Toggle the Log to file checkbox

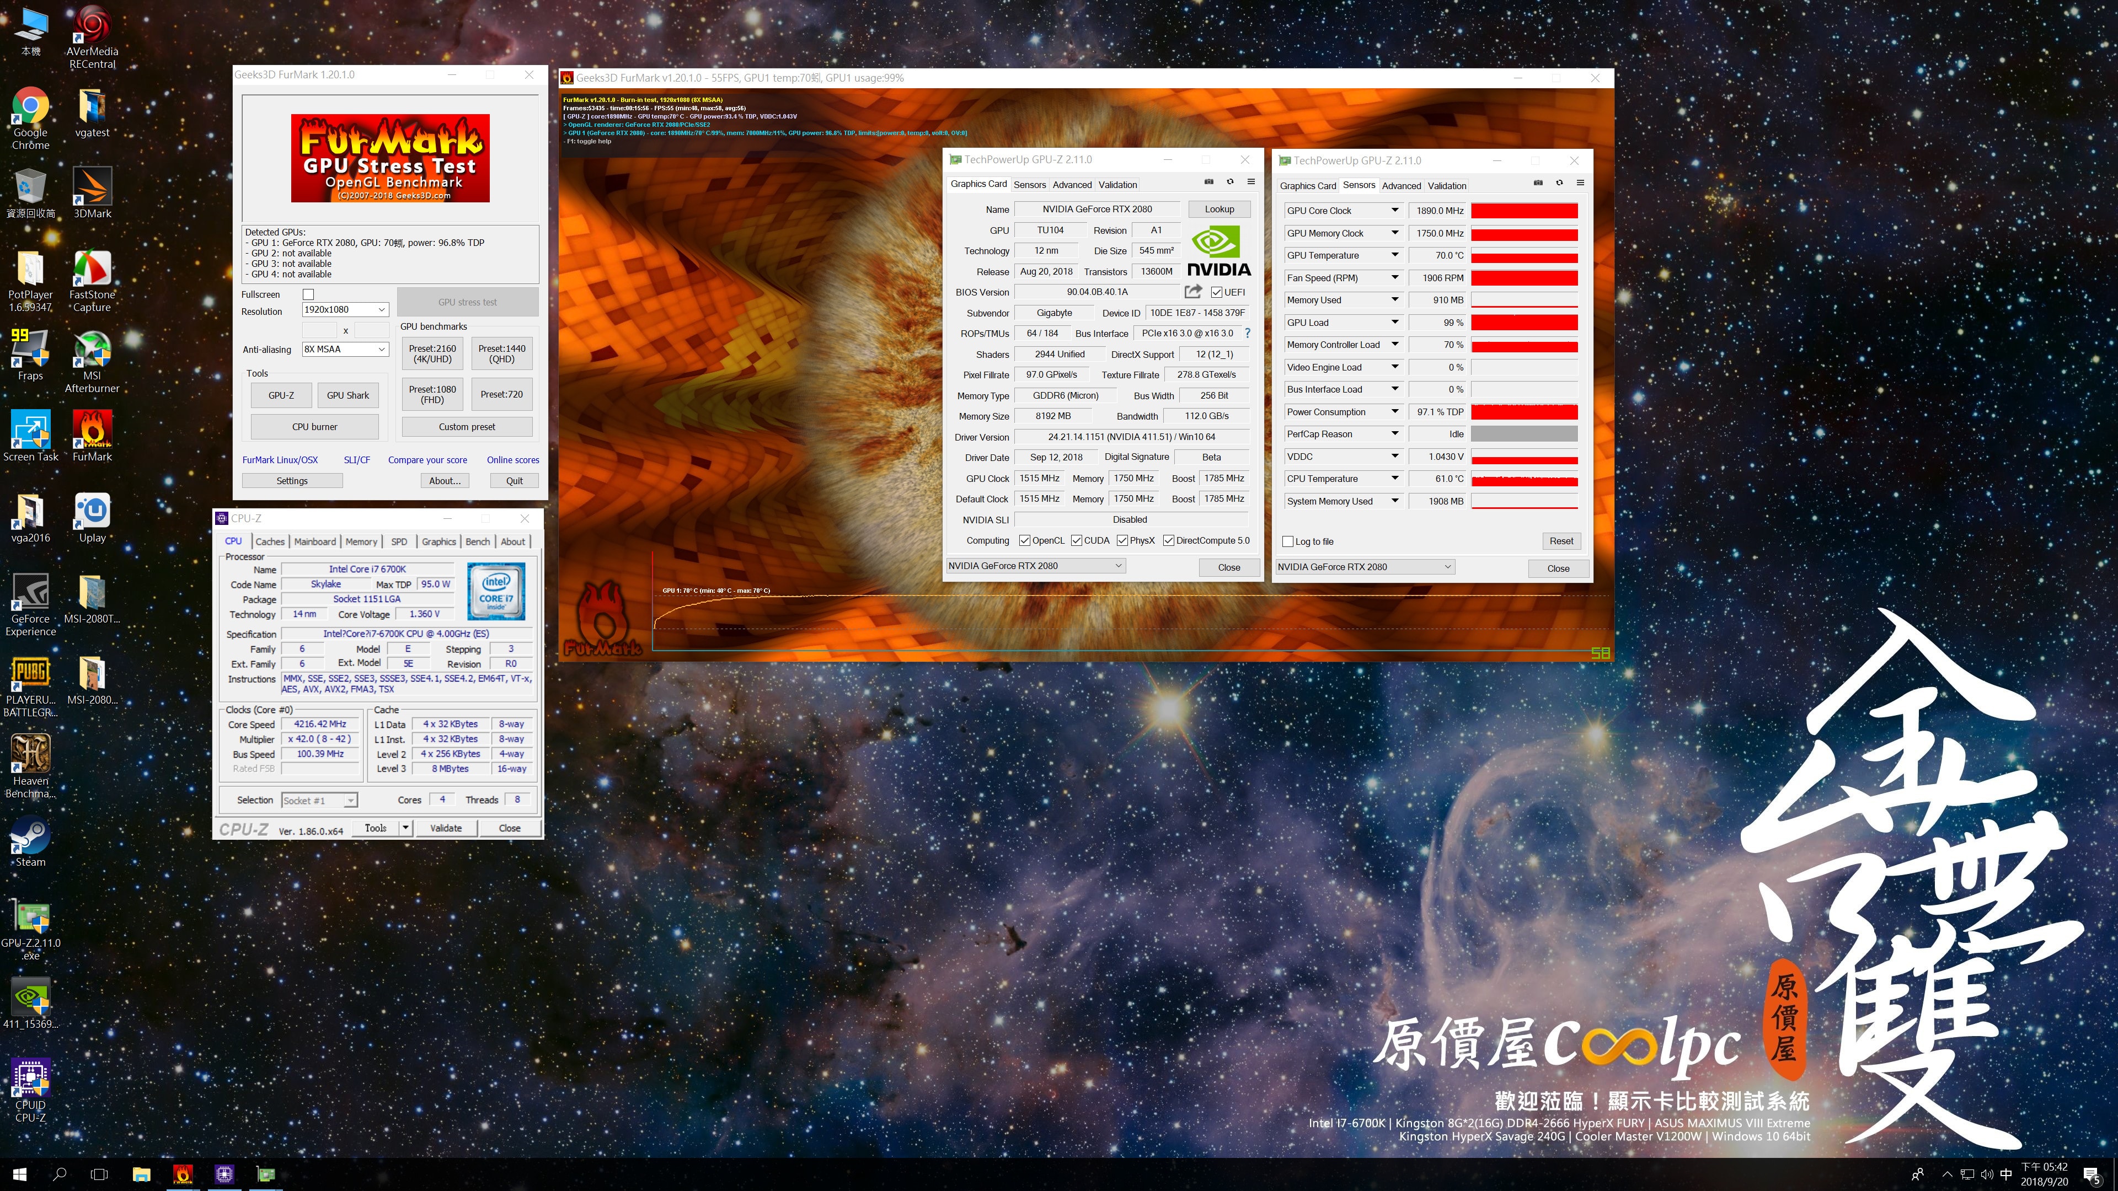coord(1287,541)
